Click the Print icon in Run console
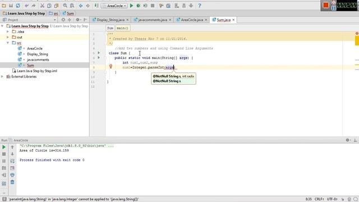359x202 pixels. (x=12, y=175)
